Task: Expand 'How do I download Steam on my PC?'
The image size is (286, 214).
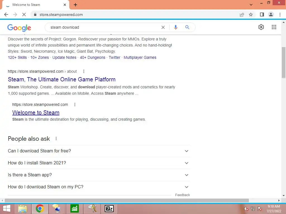Action: click(x=99, y=187)
